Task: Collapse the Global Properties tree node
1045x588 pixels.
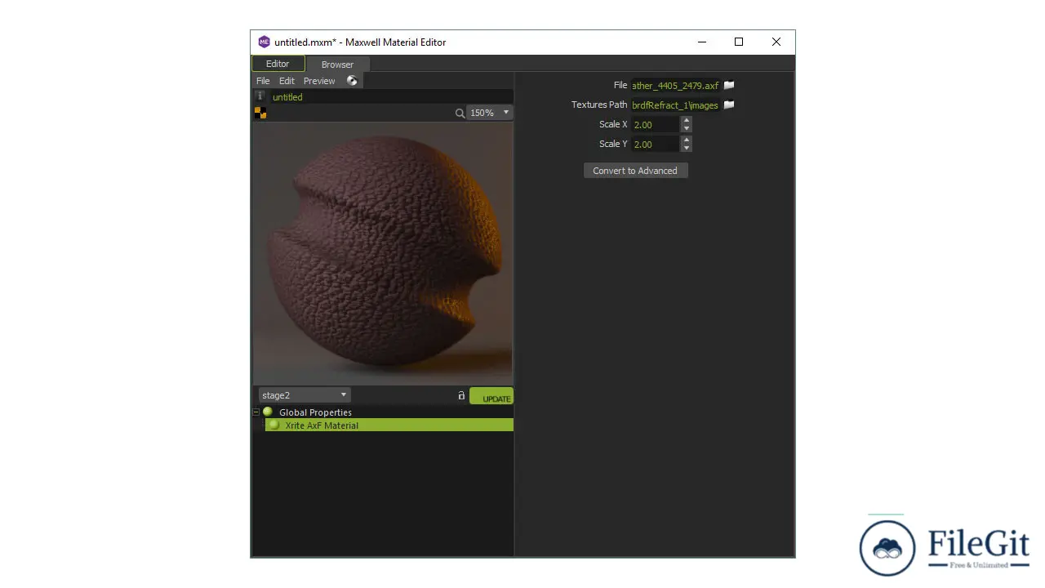Action: coord(256,412)
